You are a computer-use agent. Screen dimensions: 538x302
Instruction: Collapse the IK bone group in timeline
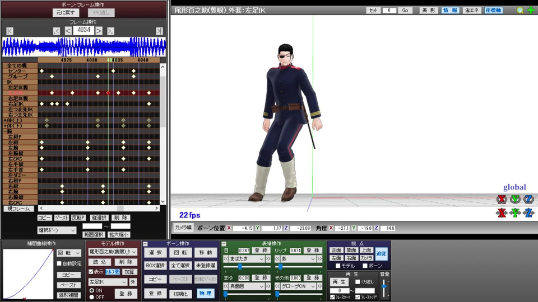(5, 82)
